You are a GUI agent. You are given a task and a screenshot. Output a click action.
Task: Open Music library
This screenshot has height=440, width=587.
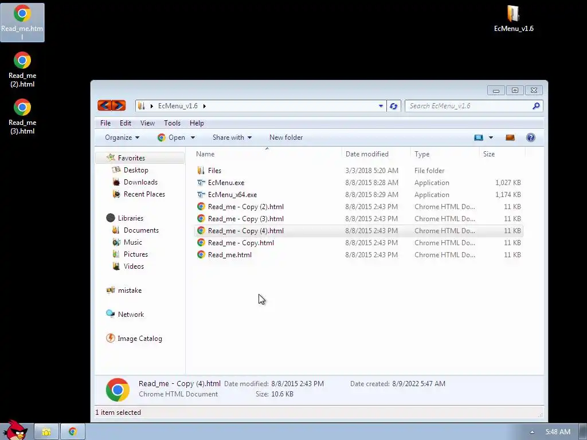click(x=133, y=242)
